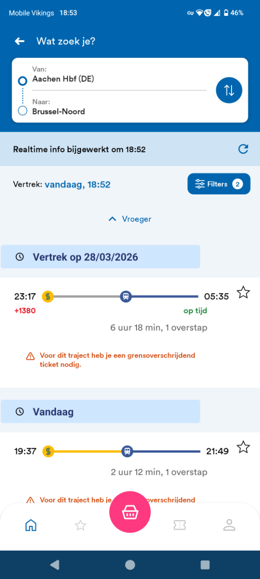Open the tickets tab in bottom navigation
Screen dimensions: 260x579
click(179, 525)
